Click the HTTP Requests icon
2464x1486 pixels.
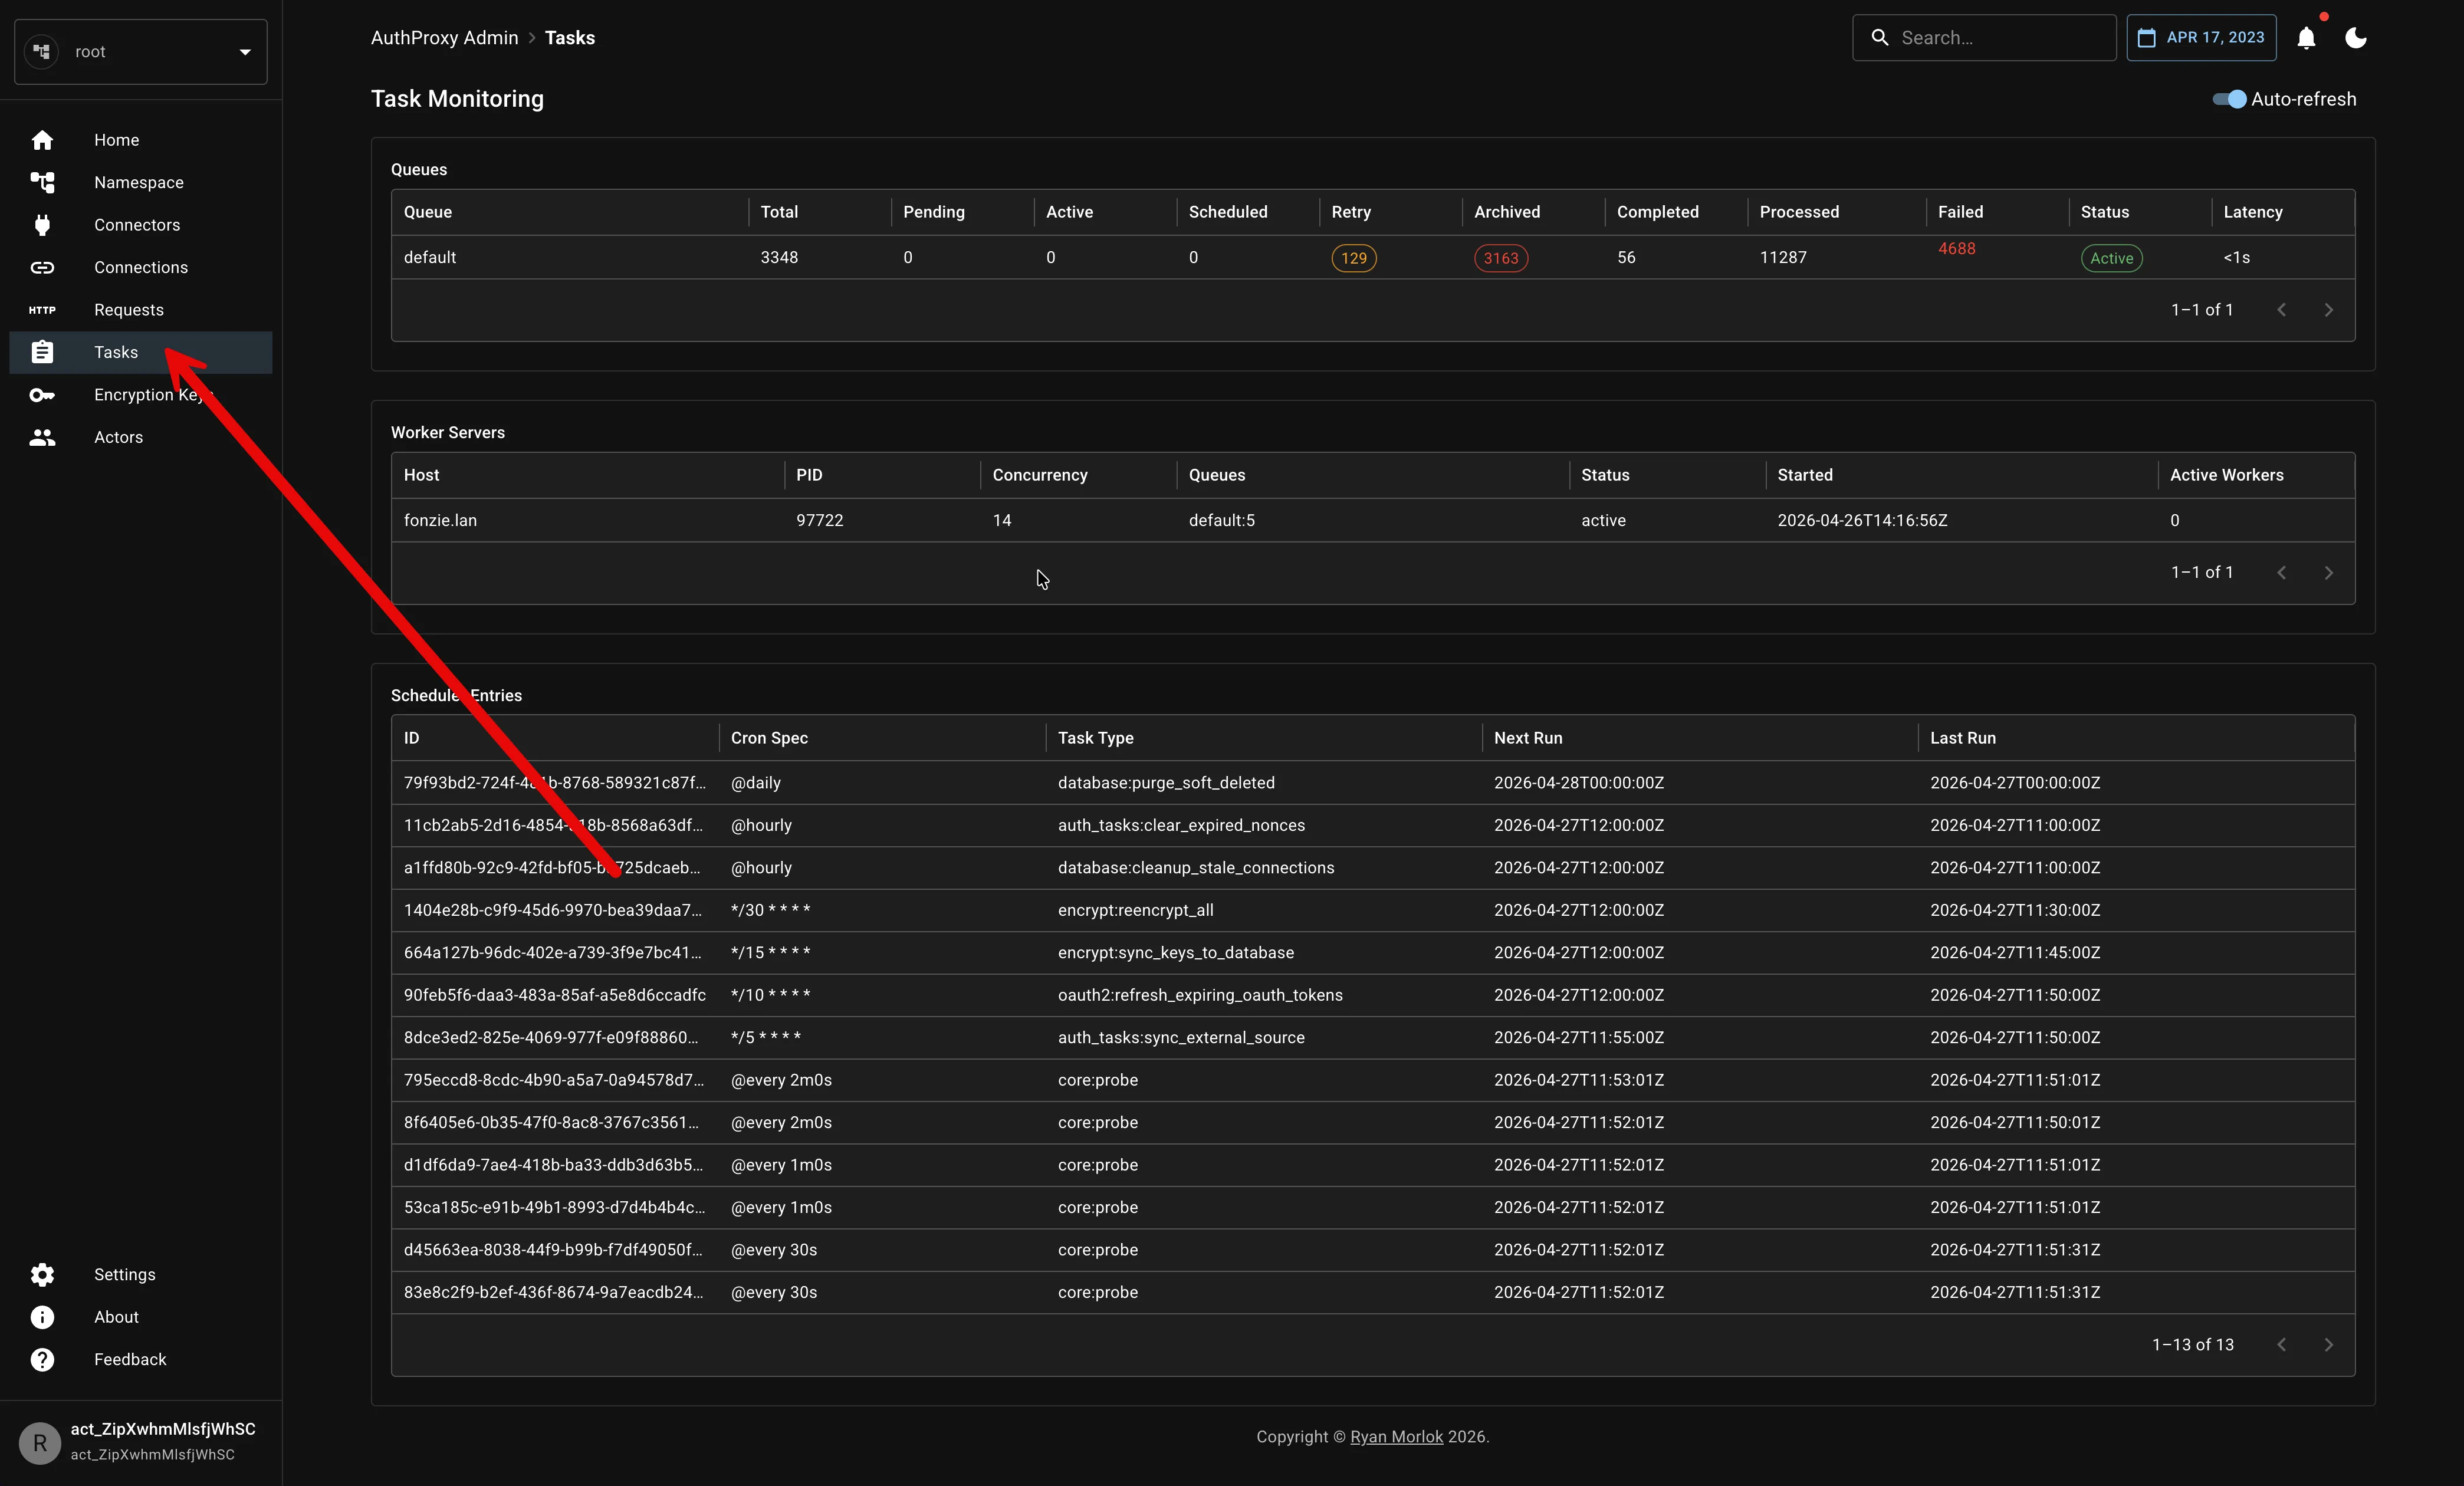pos(42,310)
